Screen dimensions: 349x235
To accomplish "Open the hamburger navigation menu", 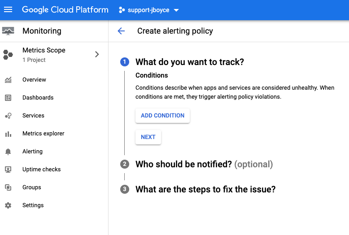I will click(8, 10).
